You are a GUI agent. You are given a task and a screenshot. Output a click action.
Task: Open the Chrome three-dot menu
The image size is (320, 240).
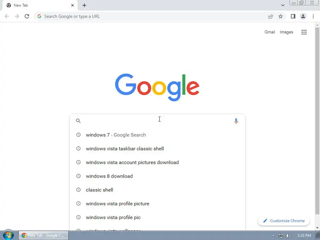(313, 16)
